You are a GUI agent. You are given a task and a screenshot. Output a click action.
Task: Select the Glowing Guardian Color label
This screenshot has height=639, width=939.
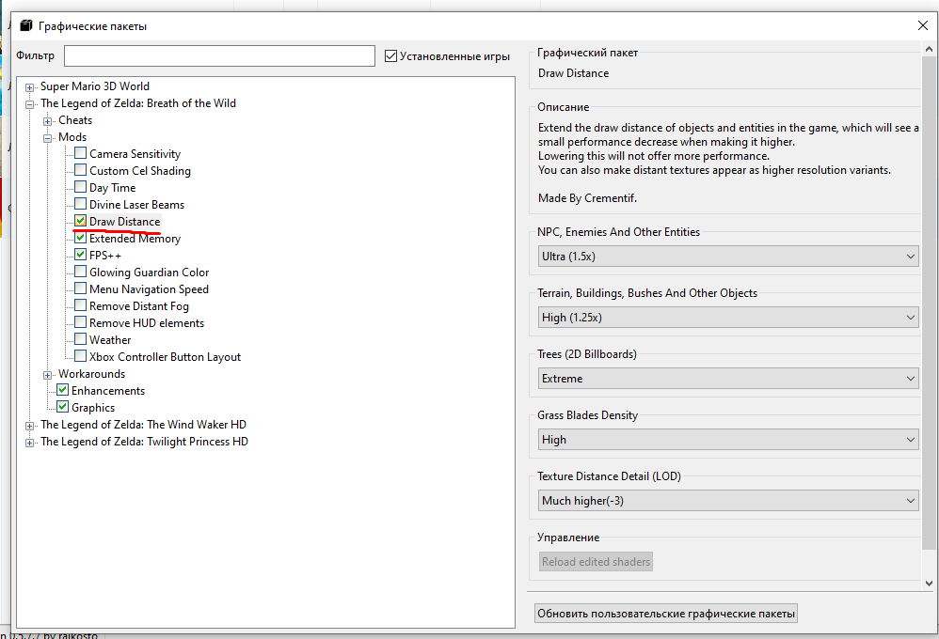[149, 273]
